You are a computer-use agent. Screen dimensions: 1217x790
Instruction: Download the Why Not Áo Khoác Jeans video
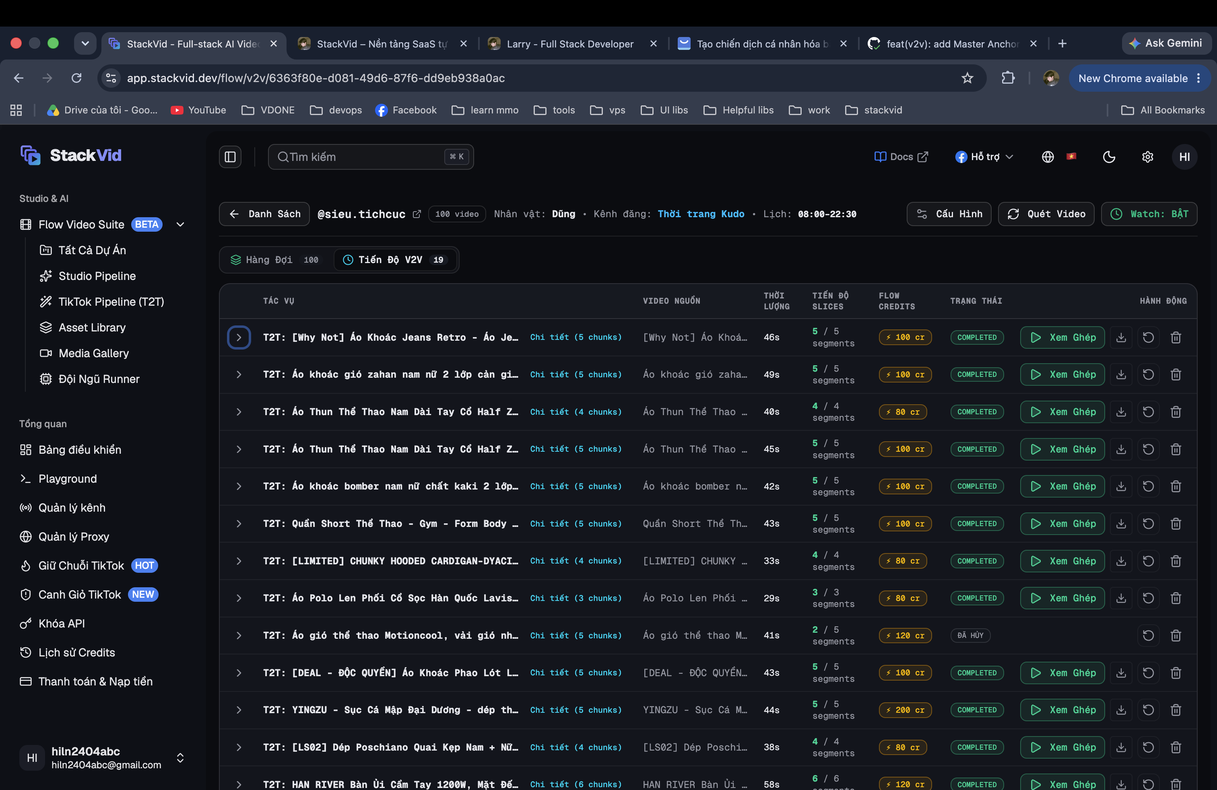(1121, 337)
